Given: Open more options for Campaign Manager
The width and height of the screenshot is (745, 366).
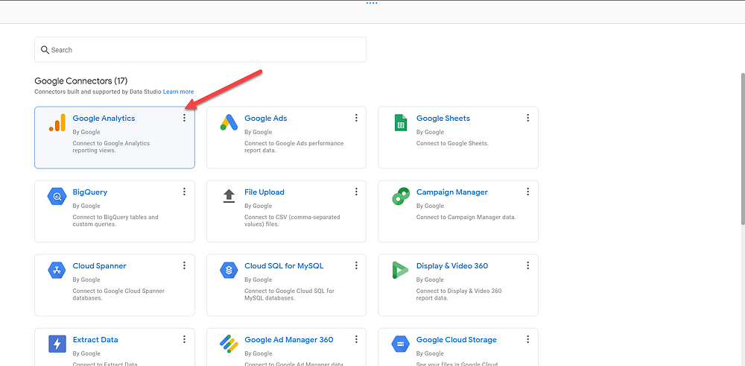Looking at the screenshot, I should click(x=527, y=192).
